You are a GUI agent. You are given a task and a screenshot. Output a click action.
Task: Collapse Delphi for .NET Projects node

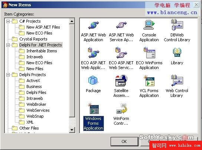(x=8, y=45)
